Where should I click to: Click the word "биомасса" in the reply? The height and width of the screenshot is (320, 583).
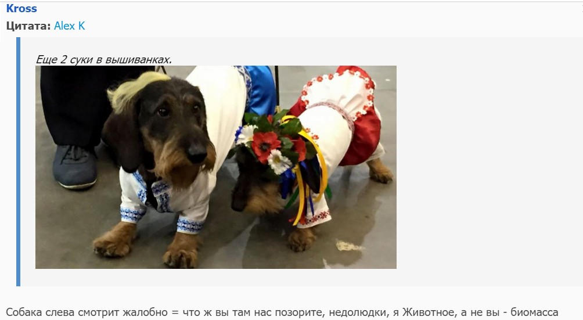[534, 312]
